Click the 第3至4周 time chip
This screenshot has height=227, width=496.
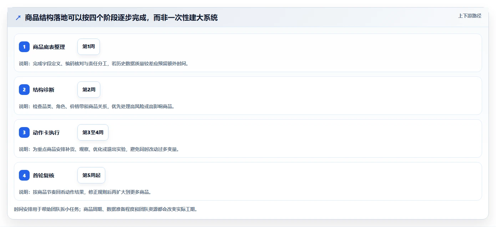click(x=93, y=132)
